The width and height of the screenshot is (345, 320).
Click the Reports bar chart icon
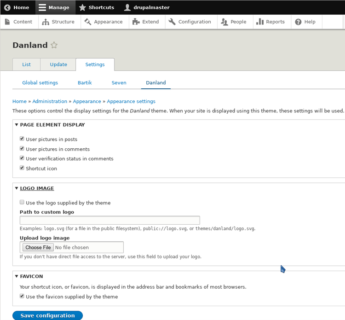click(260, 22)
